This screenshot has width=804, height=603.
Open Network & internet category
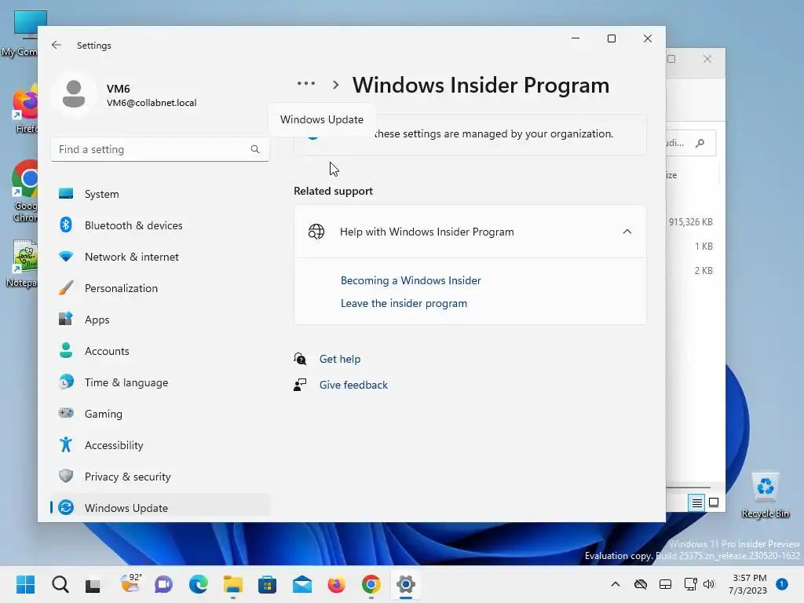(159, 257)
